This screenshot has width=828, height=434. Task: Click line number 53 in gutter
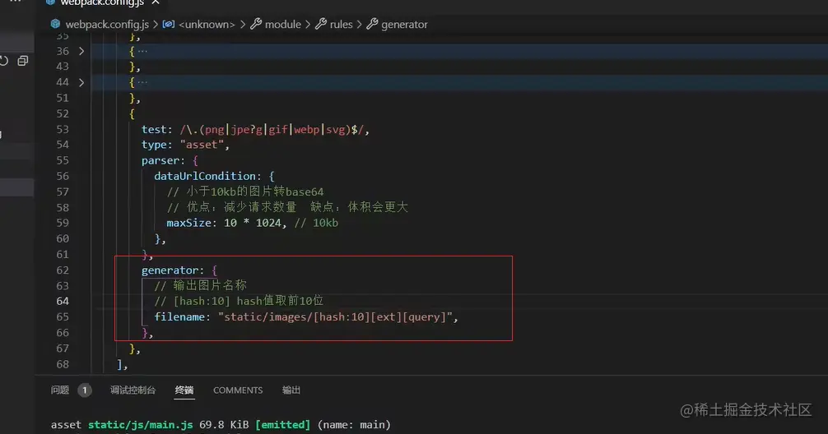click(63, 129)
